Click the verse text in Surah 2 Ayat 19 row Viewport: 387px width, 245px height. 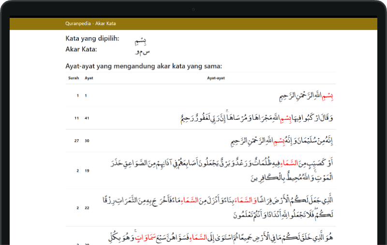[222, 171]
